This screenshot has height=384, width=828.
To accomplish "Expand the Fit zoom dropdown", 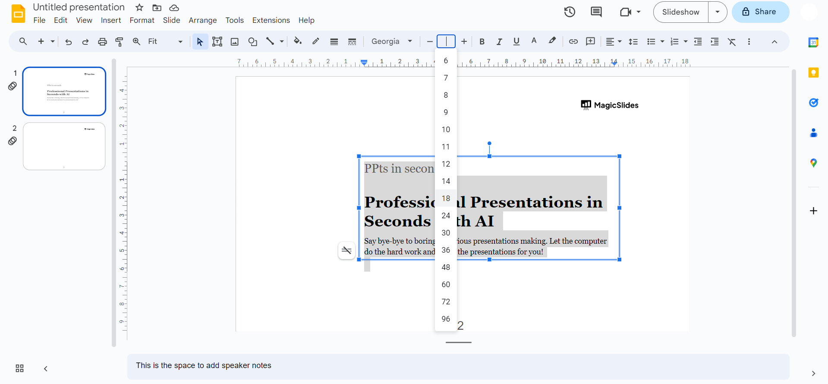I will coord(180,42).
